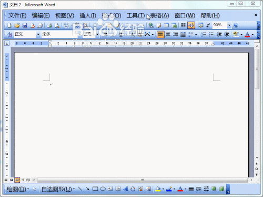263x197 pixels.
Task: Insert Excel worksheet icon
Action: pyautogui.click(x=174, y=25)
